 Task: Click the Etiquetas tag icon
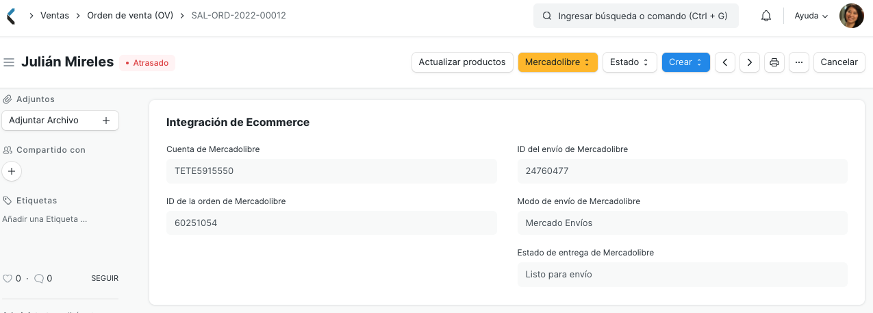pos(8,201)
